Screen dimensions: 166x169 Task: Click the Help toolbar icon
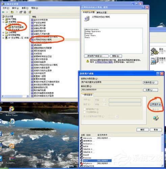(30, 12)
